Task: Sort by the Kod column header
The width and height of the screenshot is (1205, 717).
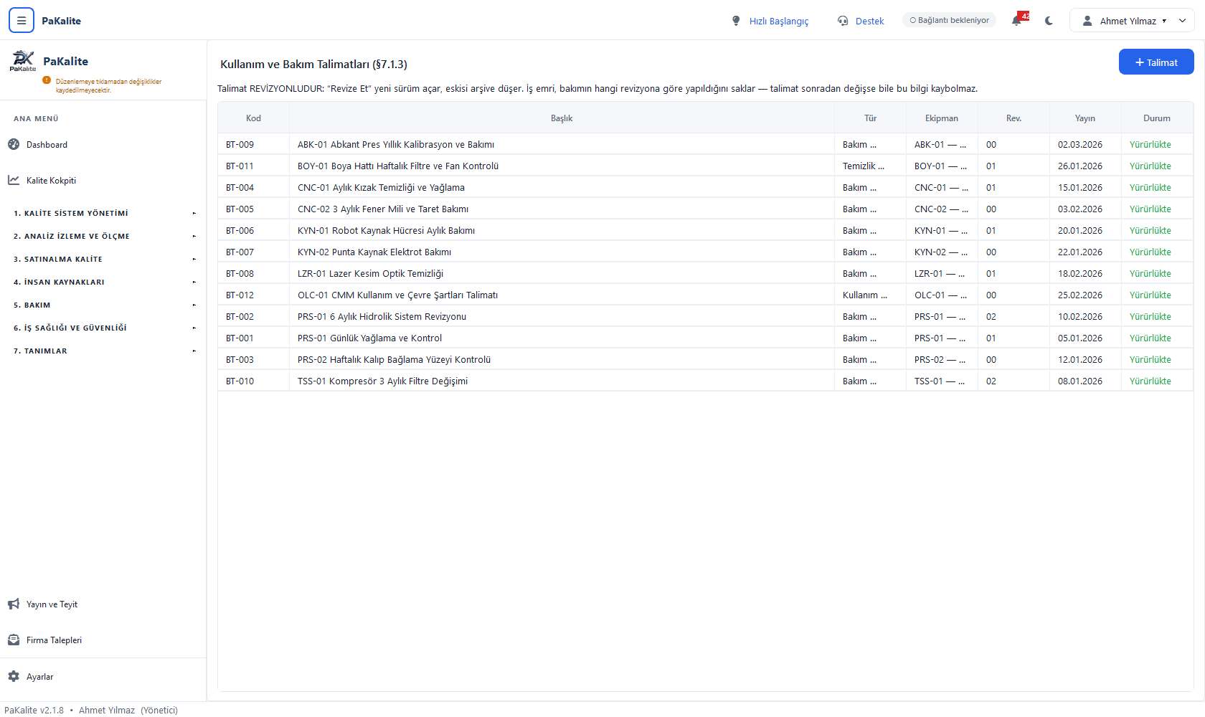Action: 253,118
